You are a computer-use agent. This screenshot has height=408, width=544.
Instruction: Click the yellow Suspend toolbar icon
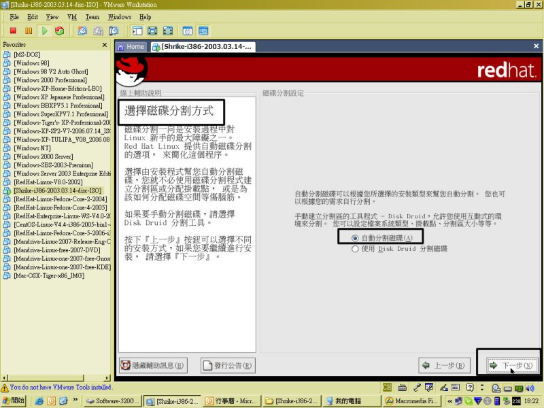29,31
